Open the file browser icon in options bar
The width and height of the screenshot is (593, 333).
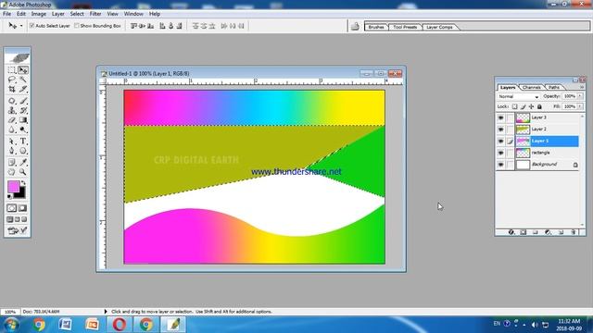tap(355, 26)
